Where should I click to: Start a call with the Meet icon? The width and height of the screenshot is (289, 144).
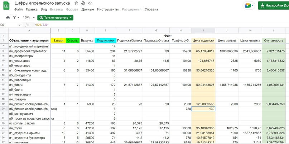pyautogui.click(x=248, y=6)
